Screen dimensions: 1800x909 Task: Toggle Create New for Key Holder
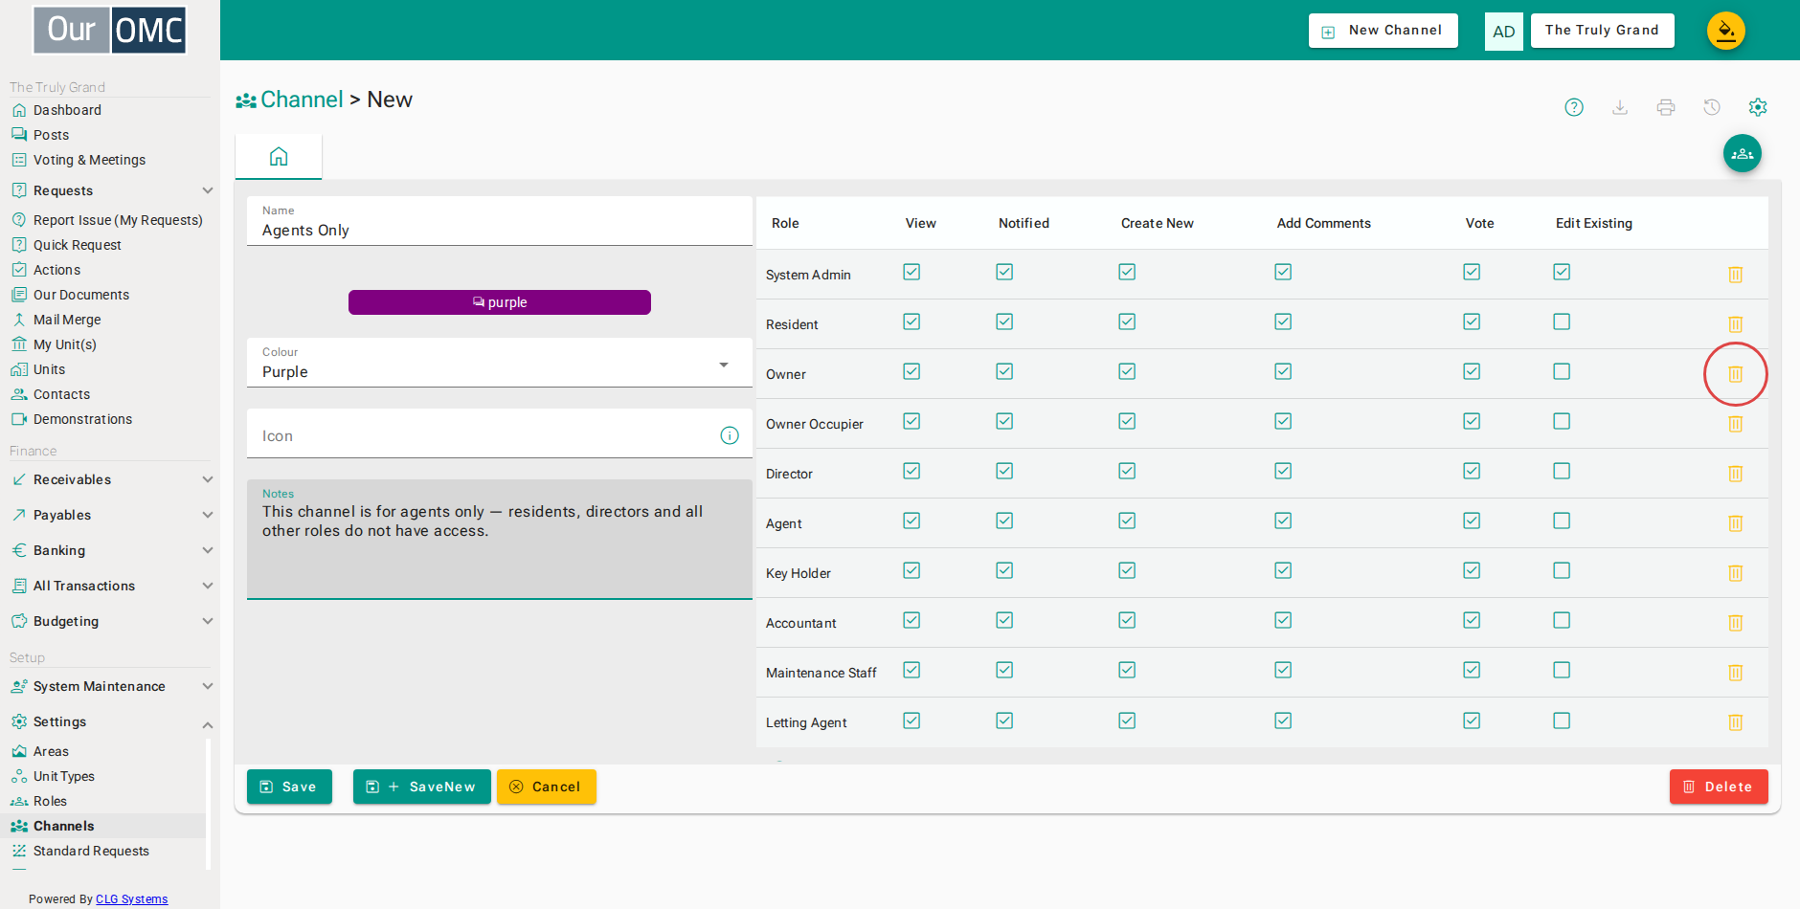point(1127,570)
